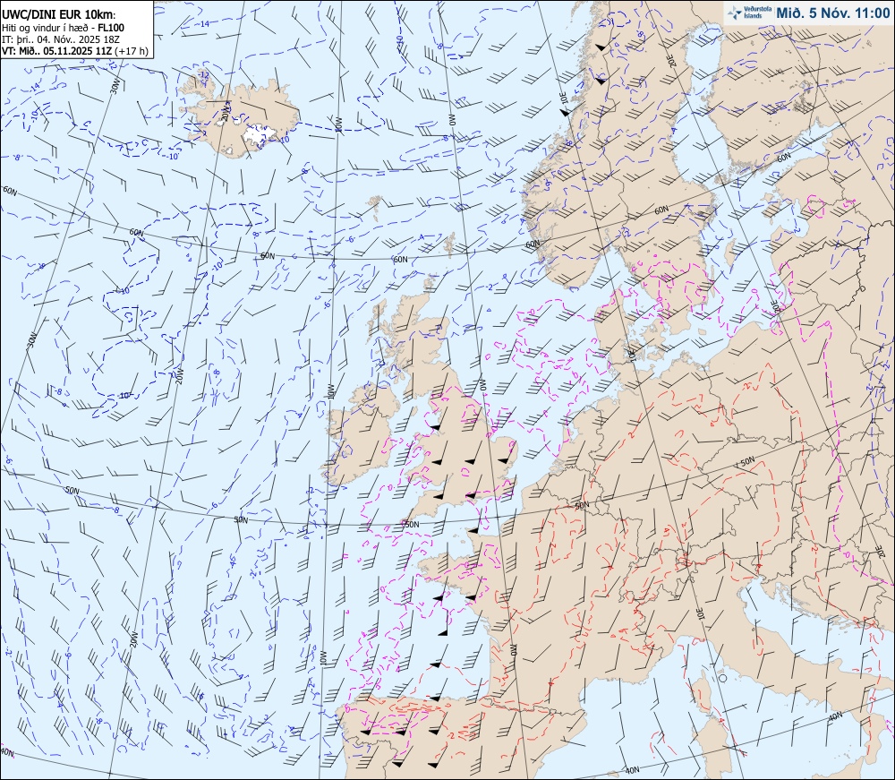This screenshot has height=780, width=895.
Task: Click the 'UWC/DINI EUR 10km' title text
Action: 58,15
